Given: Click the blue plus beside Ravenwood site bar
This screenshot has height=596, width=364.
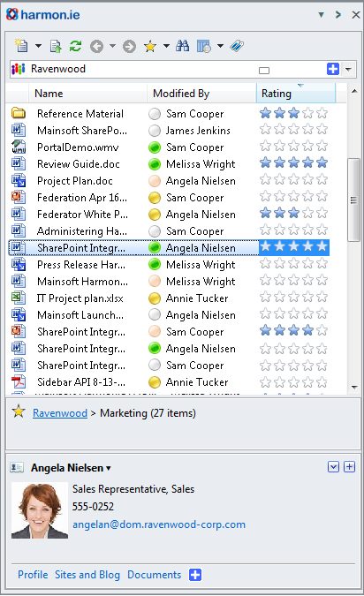Looking at the screenshot, I should point(333,69).
